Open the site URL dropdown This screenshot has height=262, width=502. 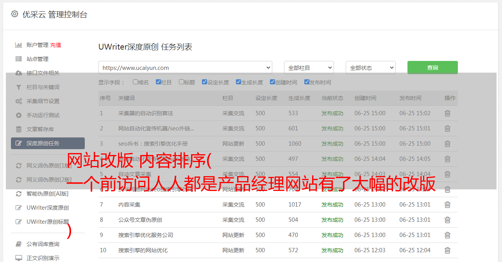coord(185,68)
